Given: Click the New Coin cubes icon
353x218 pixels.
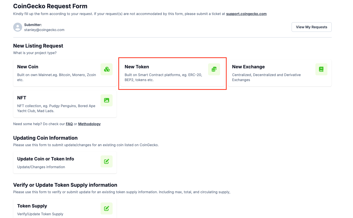Looking at the screenshot, I should pyautogui.click(x=107, y=69).
